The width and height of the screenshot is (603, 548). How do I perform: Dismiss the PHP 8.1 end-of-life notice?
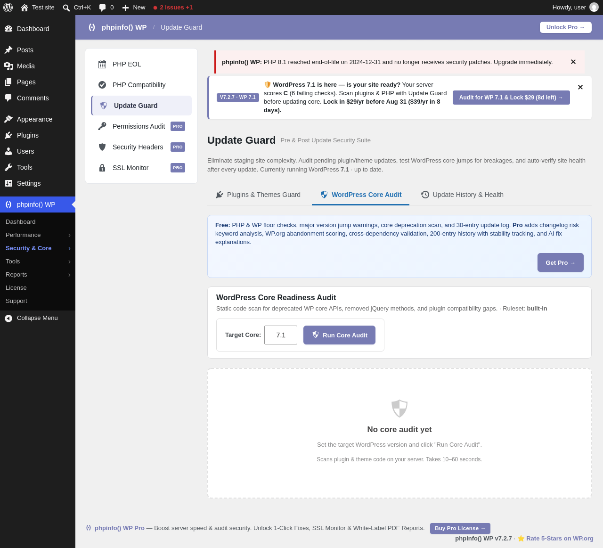tap(573, 62)
